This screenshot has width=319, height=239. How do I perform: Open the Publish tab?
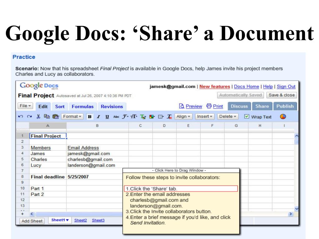[x=285, y=106]
